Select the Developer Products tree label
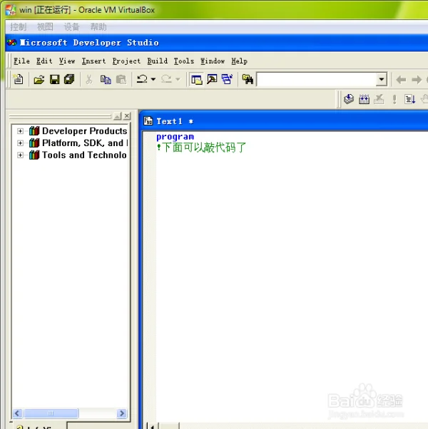The image size is (428, 429). point(84,131)
